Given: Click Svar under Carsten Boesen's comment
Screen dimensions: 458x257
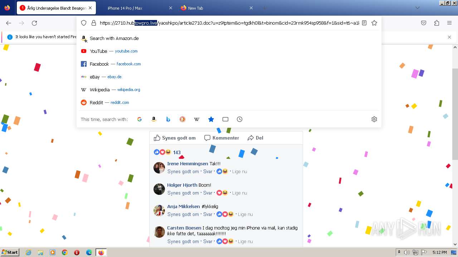Looking at the screenshot, I should 208,241.
